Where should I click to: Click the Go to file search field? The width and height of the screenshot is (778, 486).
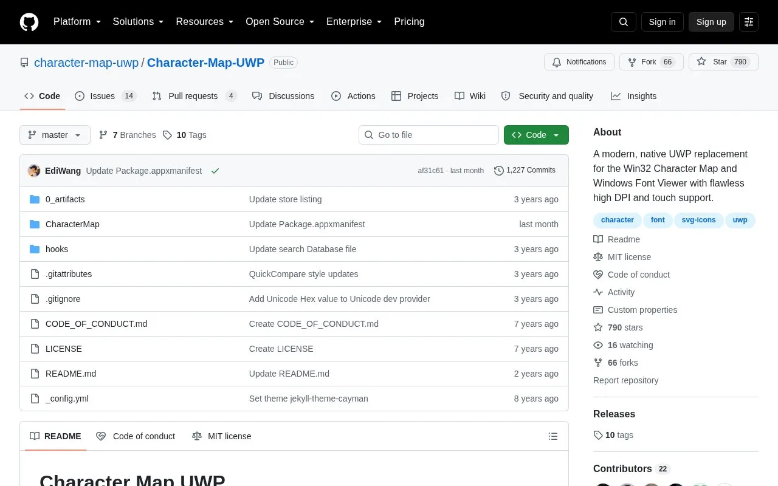429,135
